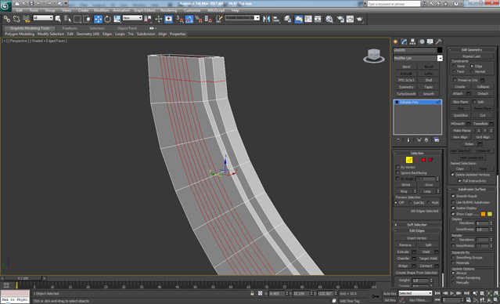Open the Material Editor icon
The height and width of the screenshot is (304, 500).
329,19
